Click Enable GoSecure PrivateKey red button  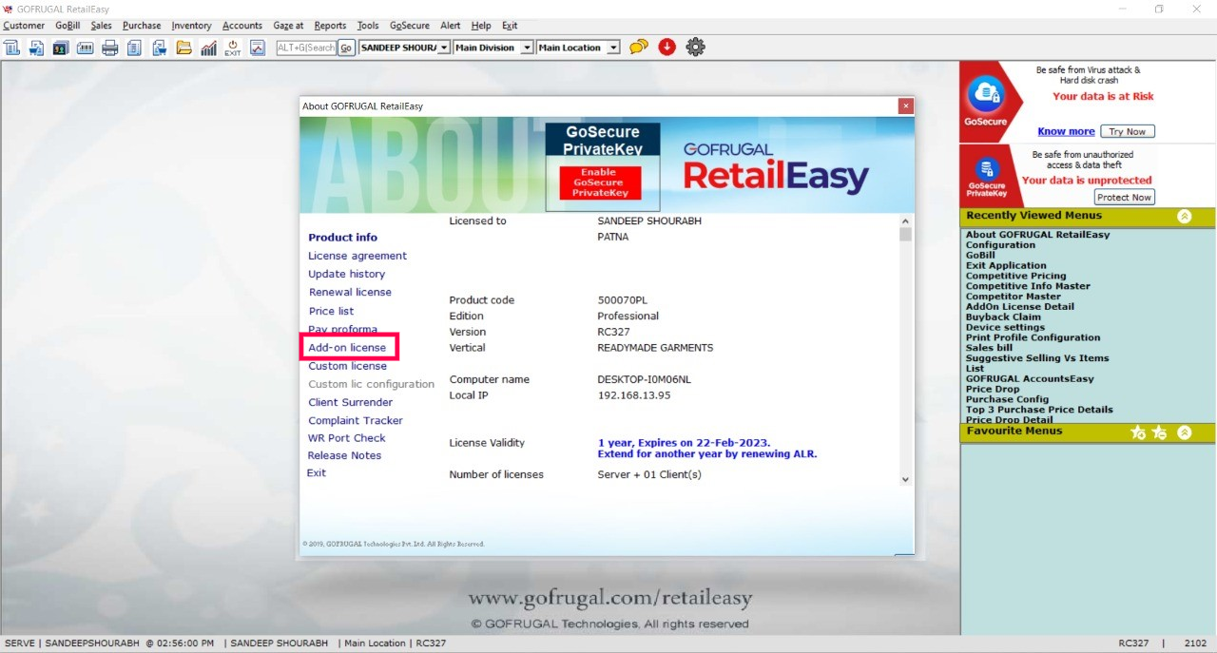(600, 182)
